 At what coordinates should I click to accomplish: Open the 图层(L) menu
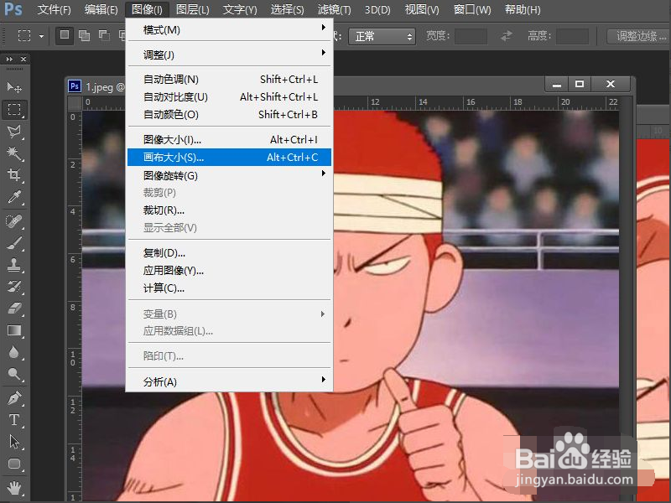[x=193, y=9]
